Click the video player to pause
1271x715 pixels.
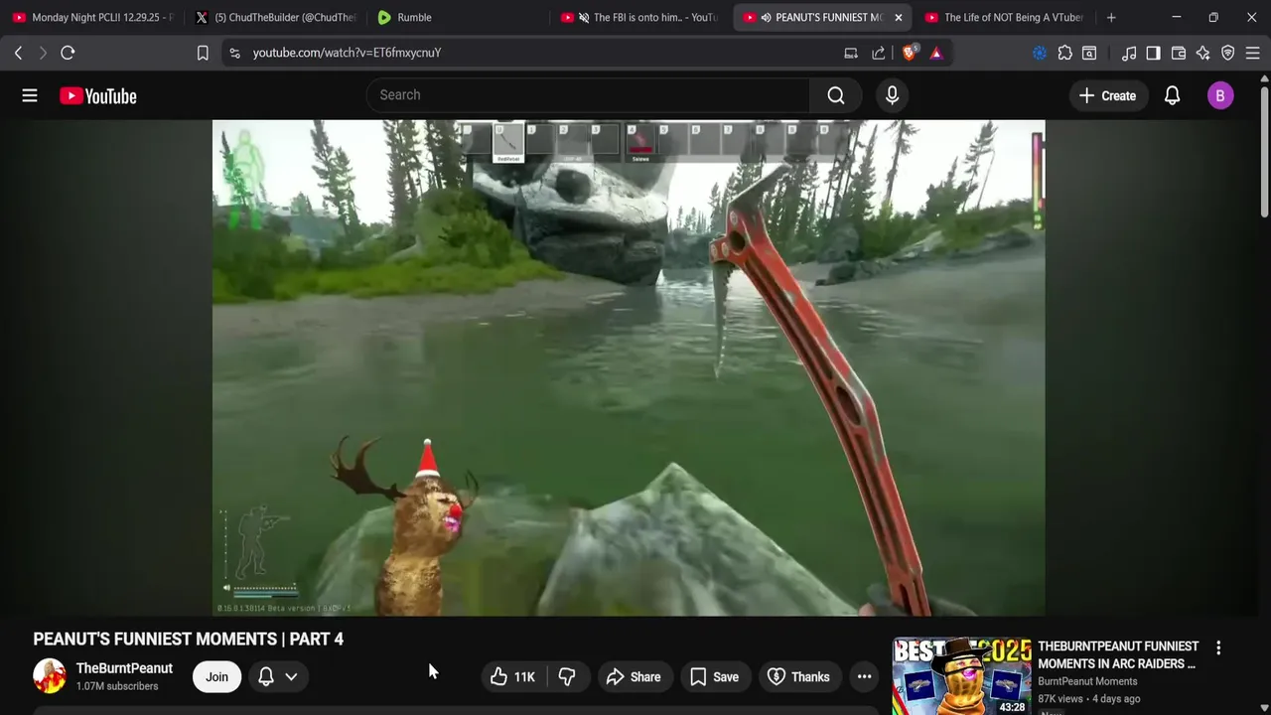(629, 367)
